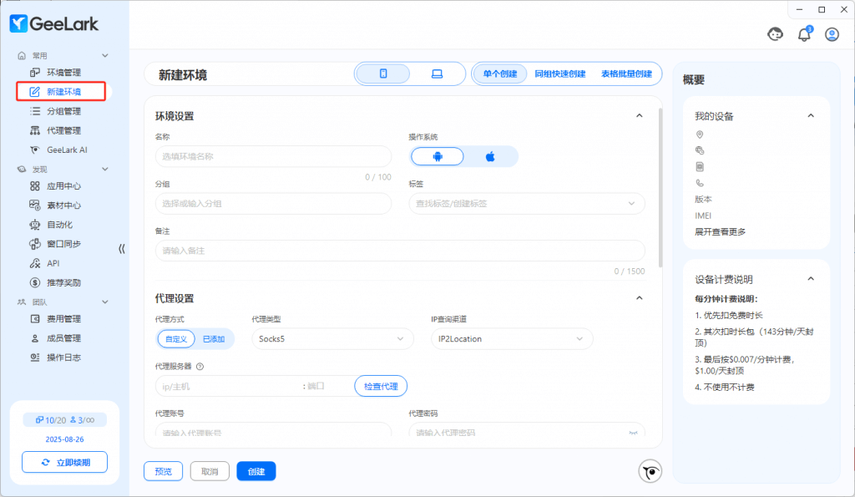Viewport: 855px width, 497px height.
Task: Select the desktop computer environment icon
Action: pyautogui.click(x=436, y=74)
